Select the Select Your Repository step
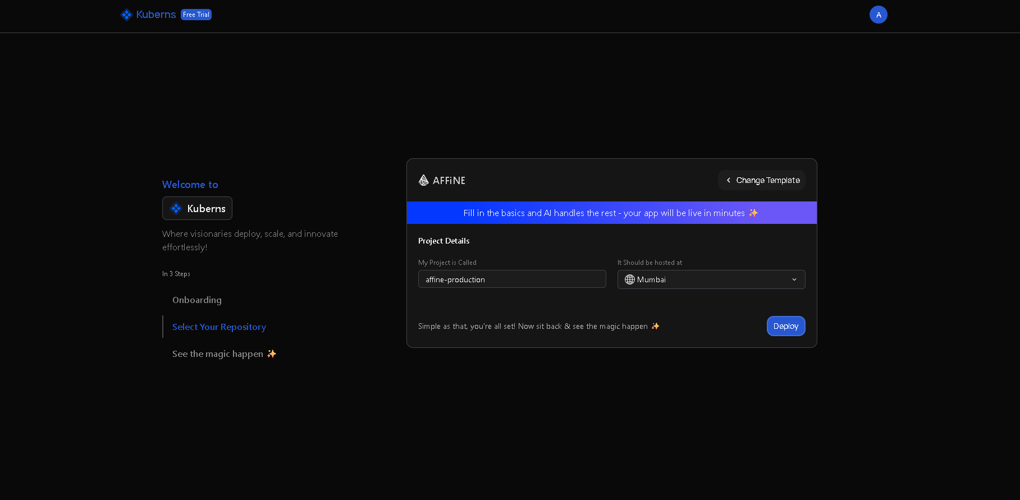 click(219, 327)
